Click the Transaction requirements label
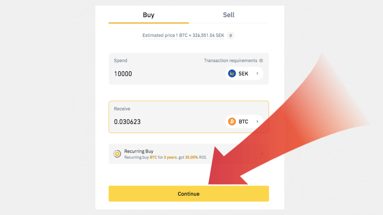Image resolution: width=383 pixels, height=215 pixels. coord(230,61)
